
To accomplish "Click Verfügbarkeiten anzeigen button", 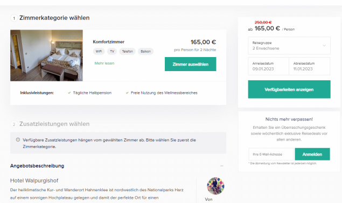I will tap(289, 89).
